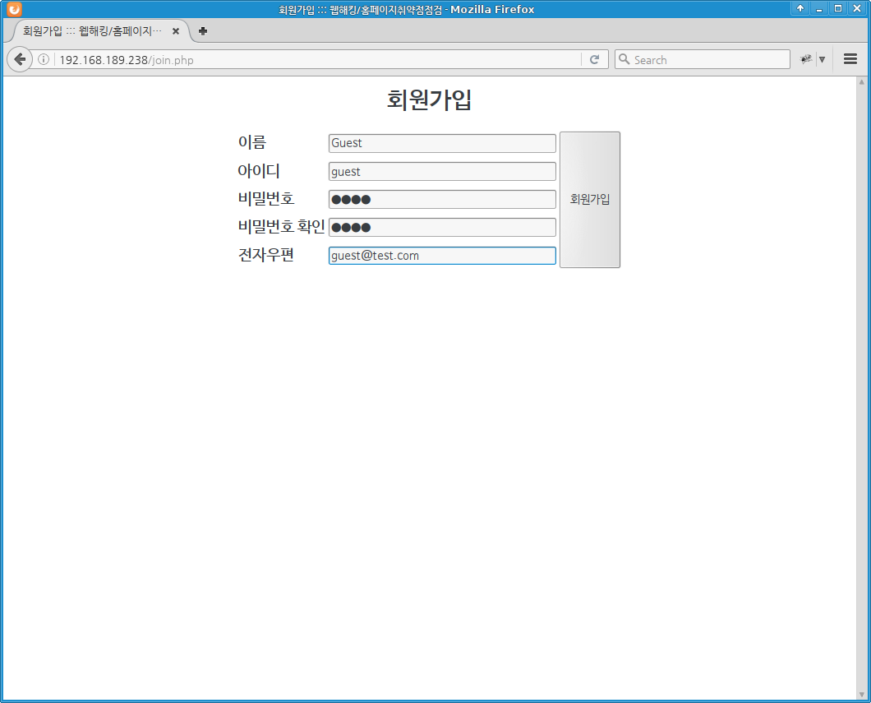This screenshot has width=871, height=703.
Task: Click the 아이디 label
Action: click(259, 170)
